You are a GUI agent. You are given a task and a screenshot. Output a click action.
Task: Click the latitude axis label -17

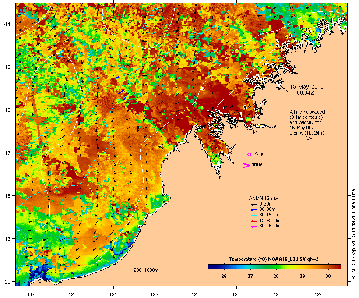[6, 153]
